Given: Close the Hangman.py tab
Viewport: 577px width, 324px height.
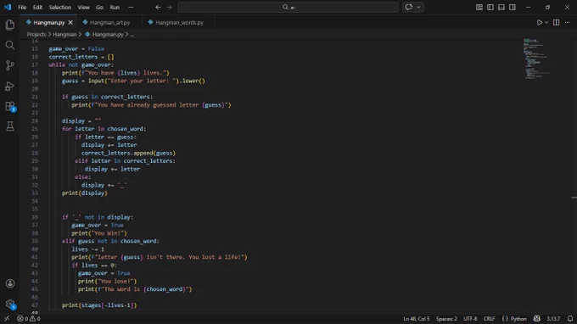Looking at the screenshot, I should click(70, 22).
